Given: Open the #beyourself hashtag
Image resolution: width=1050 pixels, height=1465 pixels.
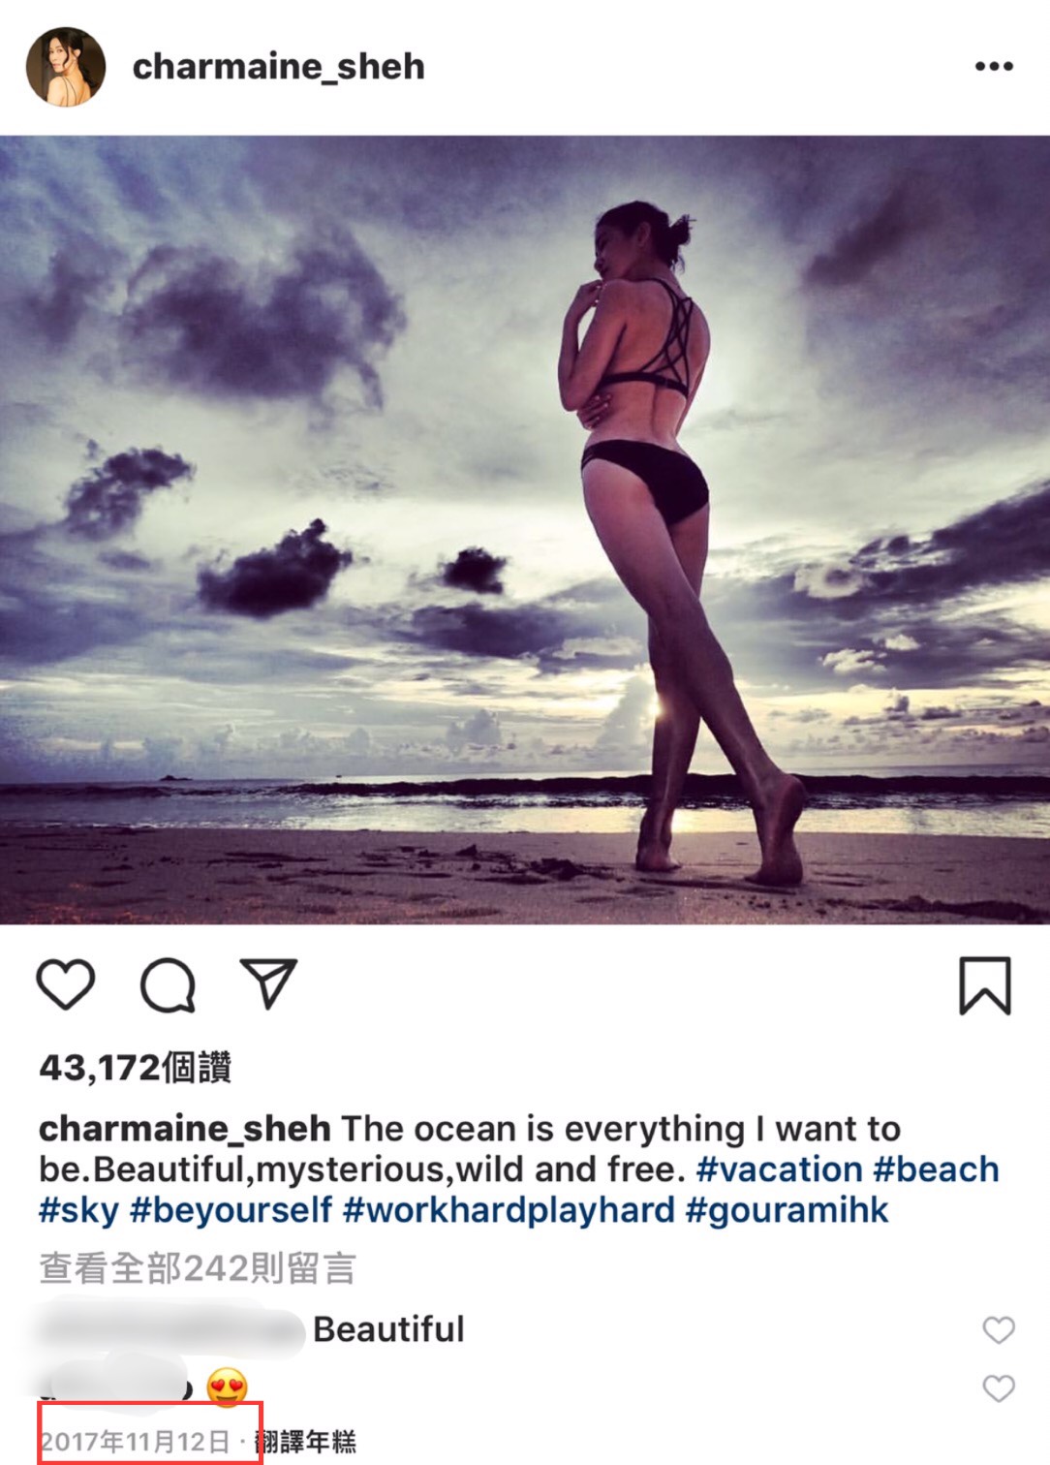Looking at the screenshot, I should click(231, 1210).
